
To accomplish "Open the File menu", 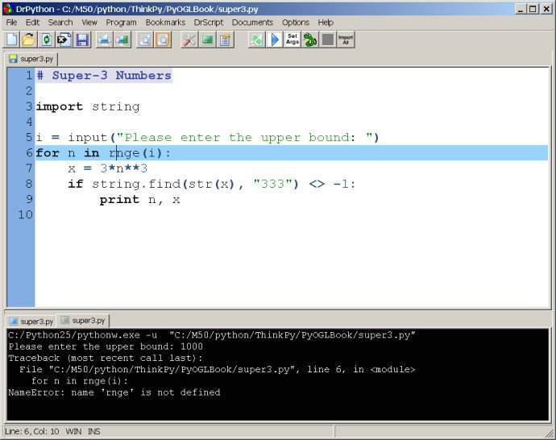I will (12, 23).
